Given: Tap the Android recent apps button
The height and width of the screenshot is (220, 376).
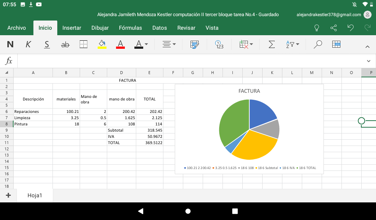Looking at the screenshot, I should point(235,211).
